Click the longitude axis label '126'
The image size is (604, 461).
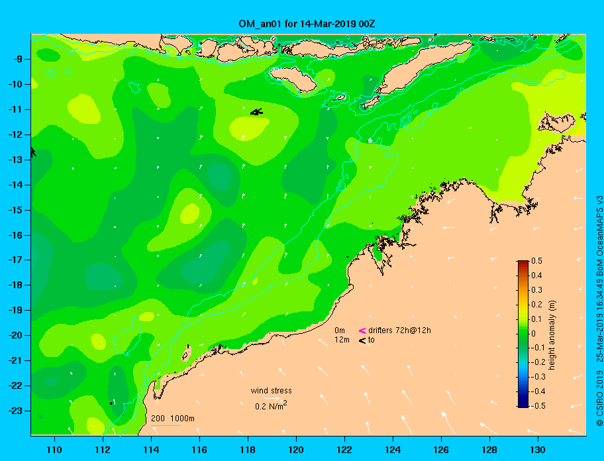441,450
